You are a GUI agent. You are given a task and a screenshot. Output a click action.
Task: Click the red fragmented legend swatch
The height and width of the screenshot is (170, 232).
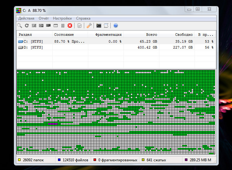(95, 160)
